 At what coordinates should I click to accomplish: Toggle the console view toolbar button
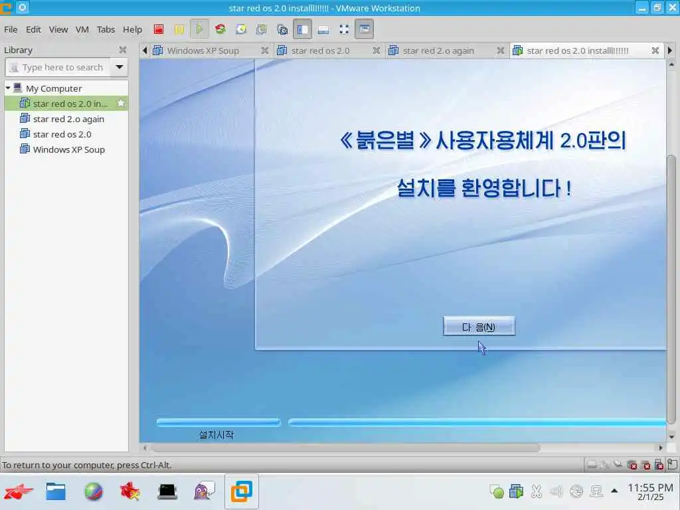[x=365, y=29]
